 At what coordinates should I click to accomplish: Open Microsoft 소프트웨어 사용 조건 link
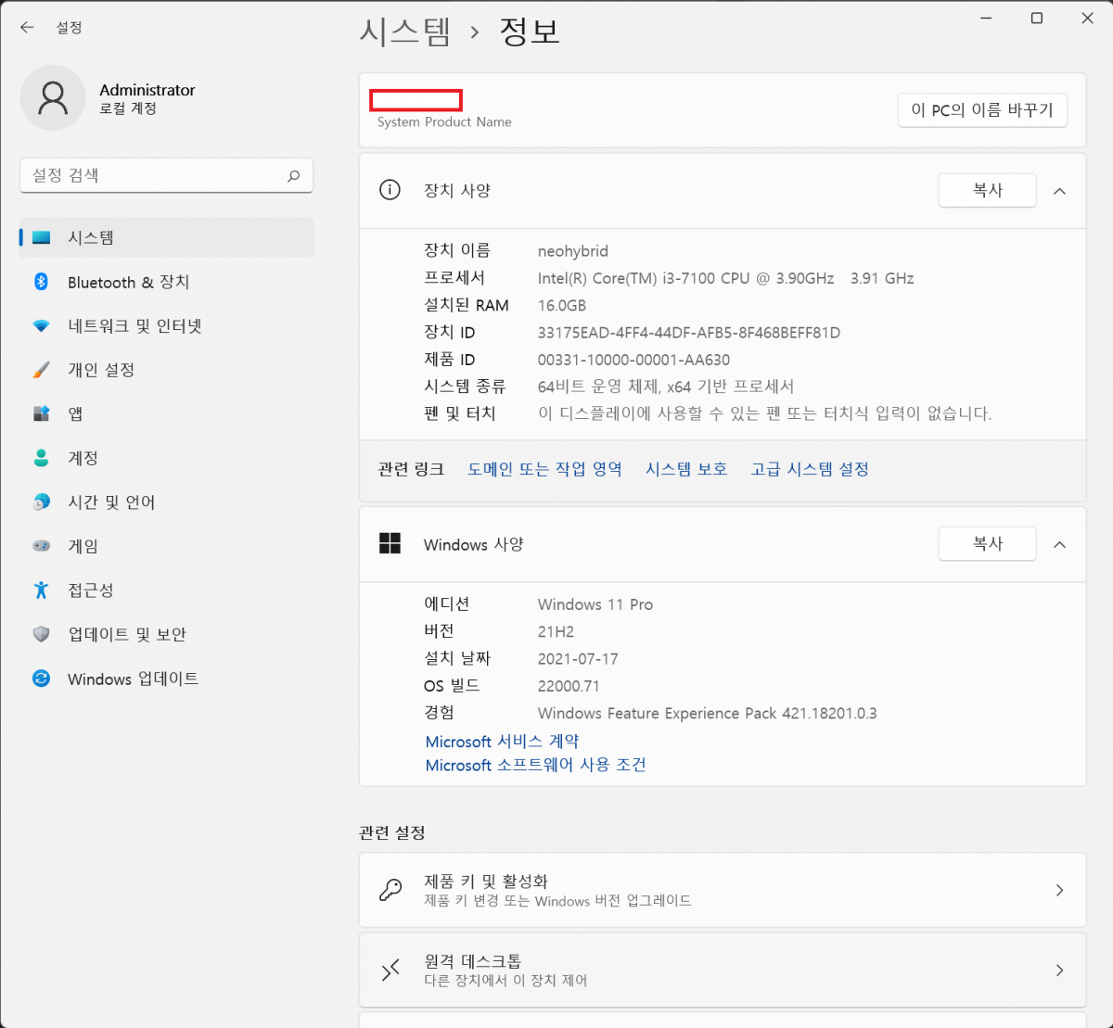click(x=535, y=765)
